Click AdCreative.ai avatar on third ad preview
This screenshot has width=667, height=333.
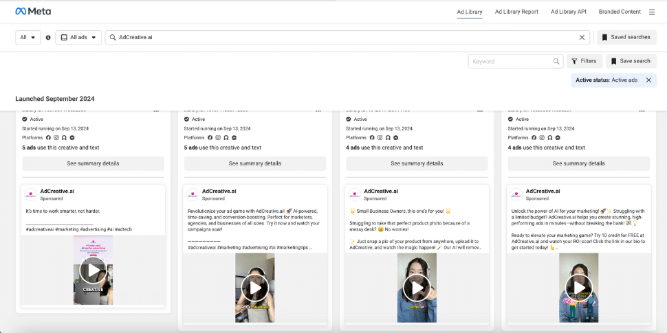pos(354,194)
